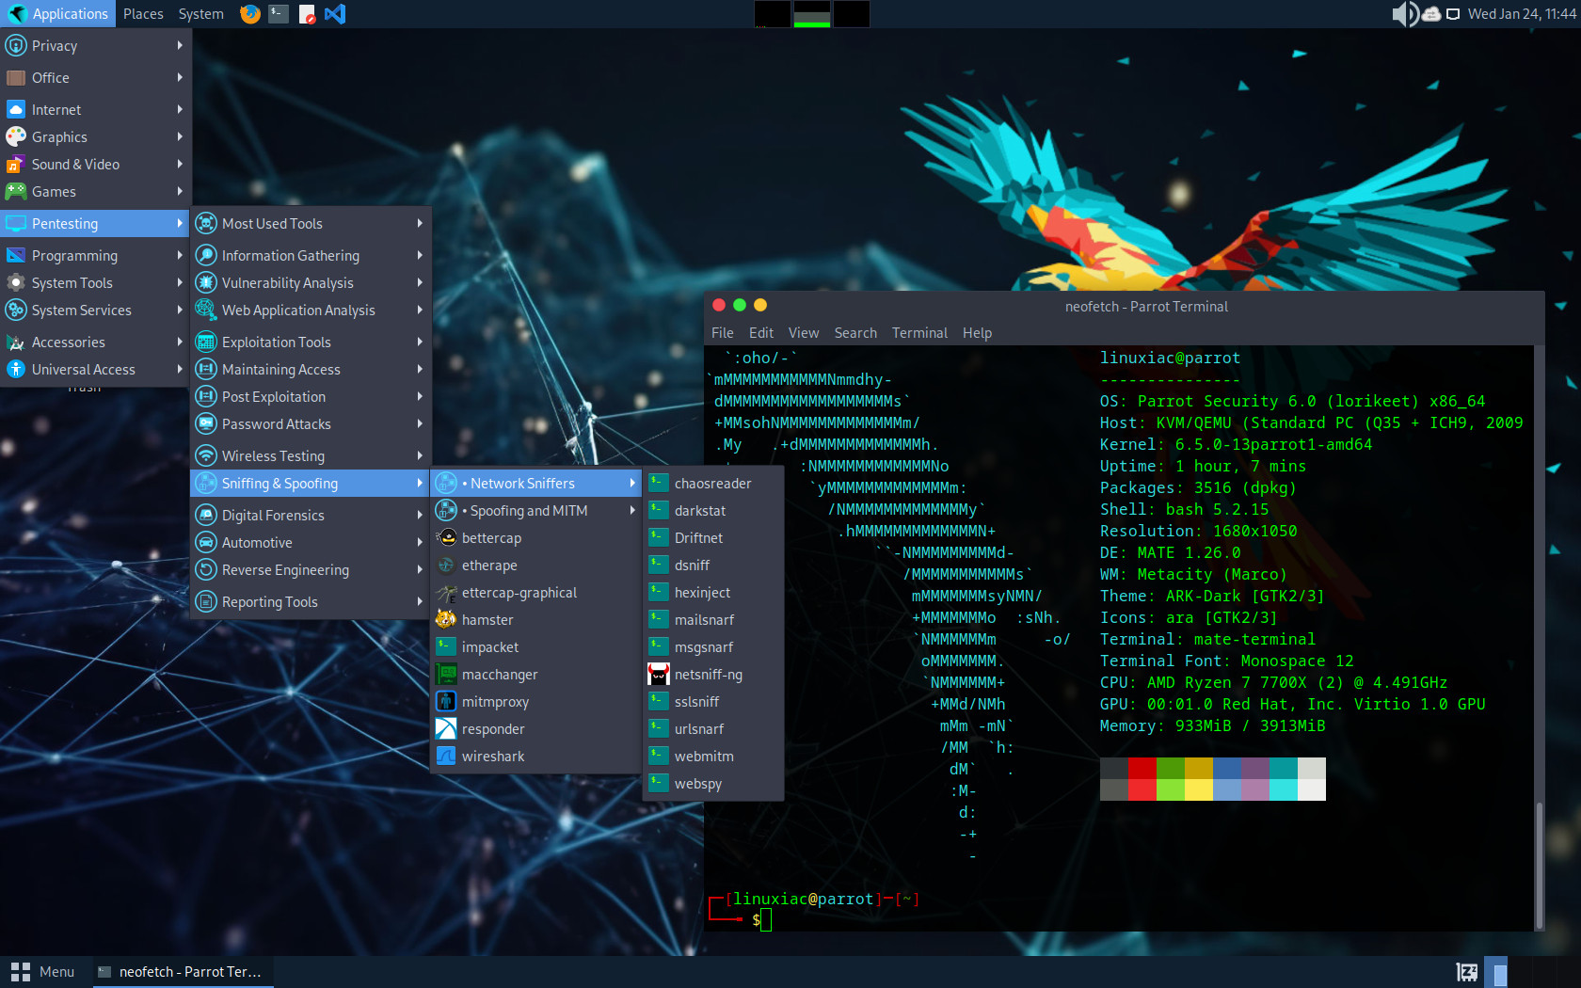The height and width of the screenshot is (988, 1581).
Task: Launch impacket entry
Action: [x=535, y=647]
